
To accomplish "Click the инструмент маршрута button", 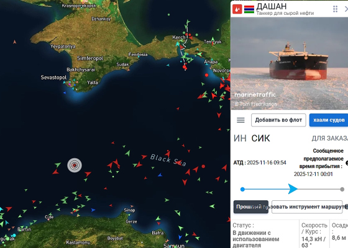I will (x=307, y=207).
